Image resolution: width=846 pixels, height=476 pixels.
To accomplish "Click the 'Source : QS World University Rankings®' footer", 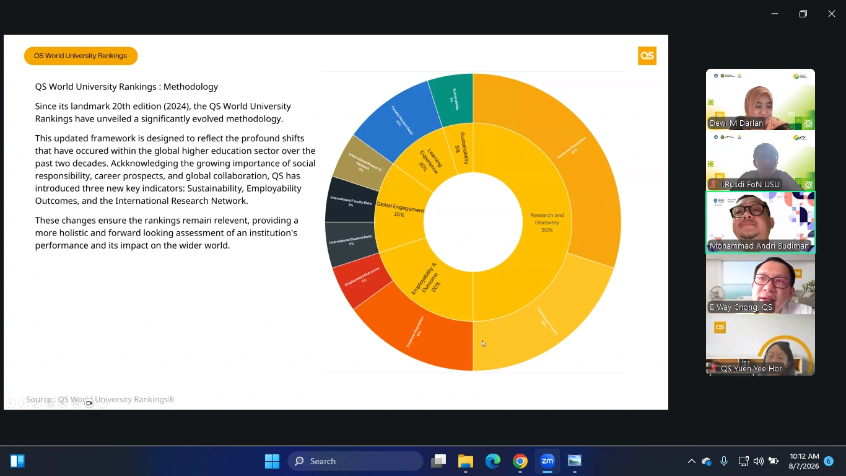I will [x=100, y=400].
